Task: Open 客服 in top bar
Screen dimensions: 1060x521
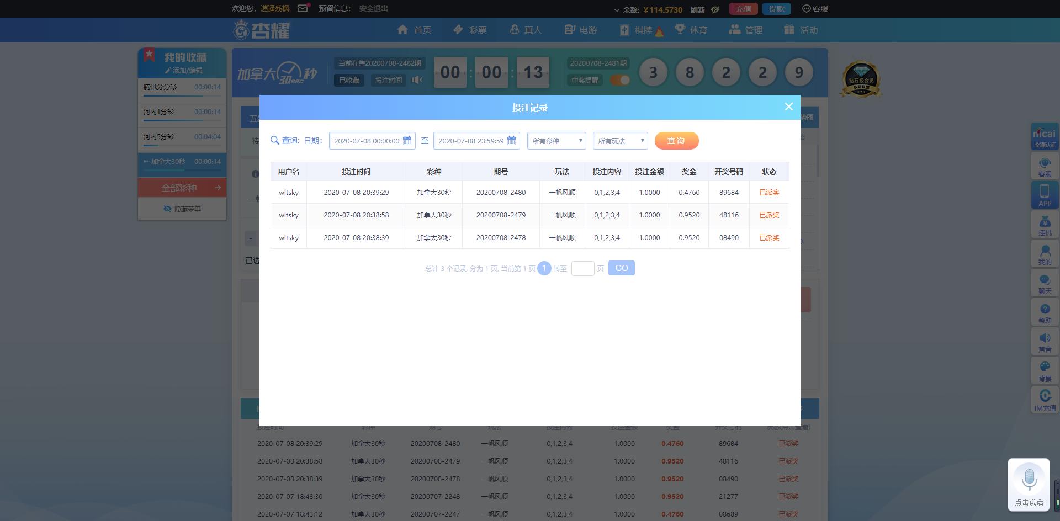Action: point(815,9)
